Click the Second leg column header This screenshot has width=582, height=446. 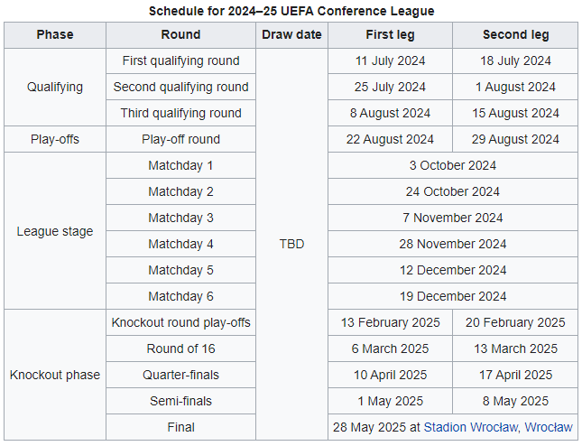coord(515,35)
